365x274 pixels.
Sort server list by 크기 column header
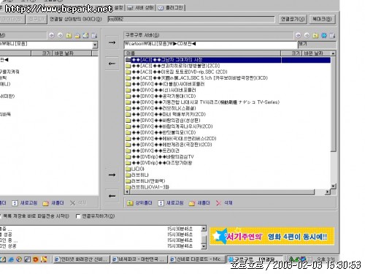pos(291,53)
